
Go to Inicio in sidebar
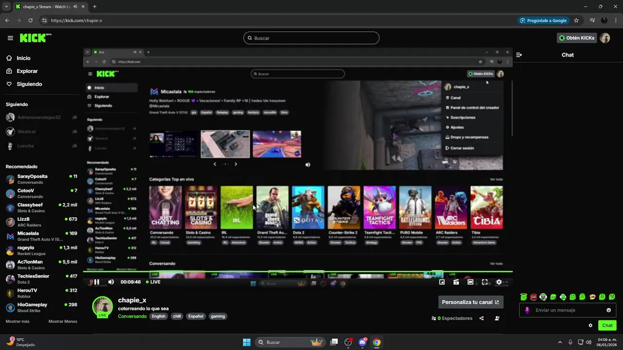pos(23,58)
